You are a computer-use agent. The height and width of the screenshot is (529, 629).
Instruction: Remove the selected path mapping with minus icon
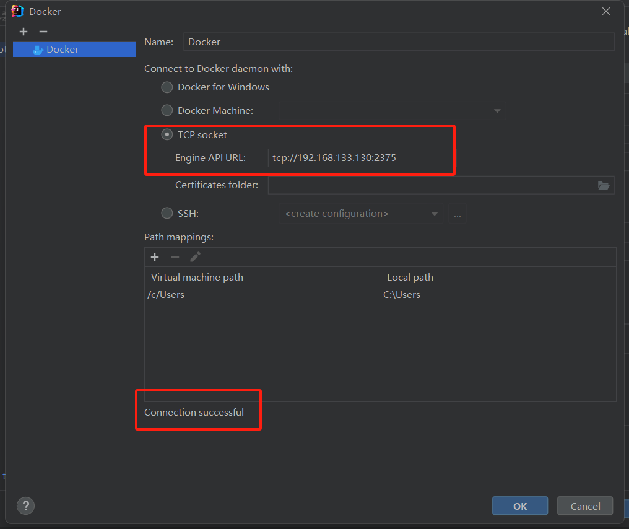pyautogui.click(x=175, y=257)
